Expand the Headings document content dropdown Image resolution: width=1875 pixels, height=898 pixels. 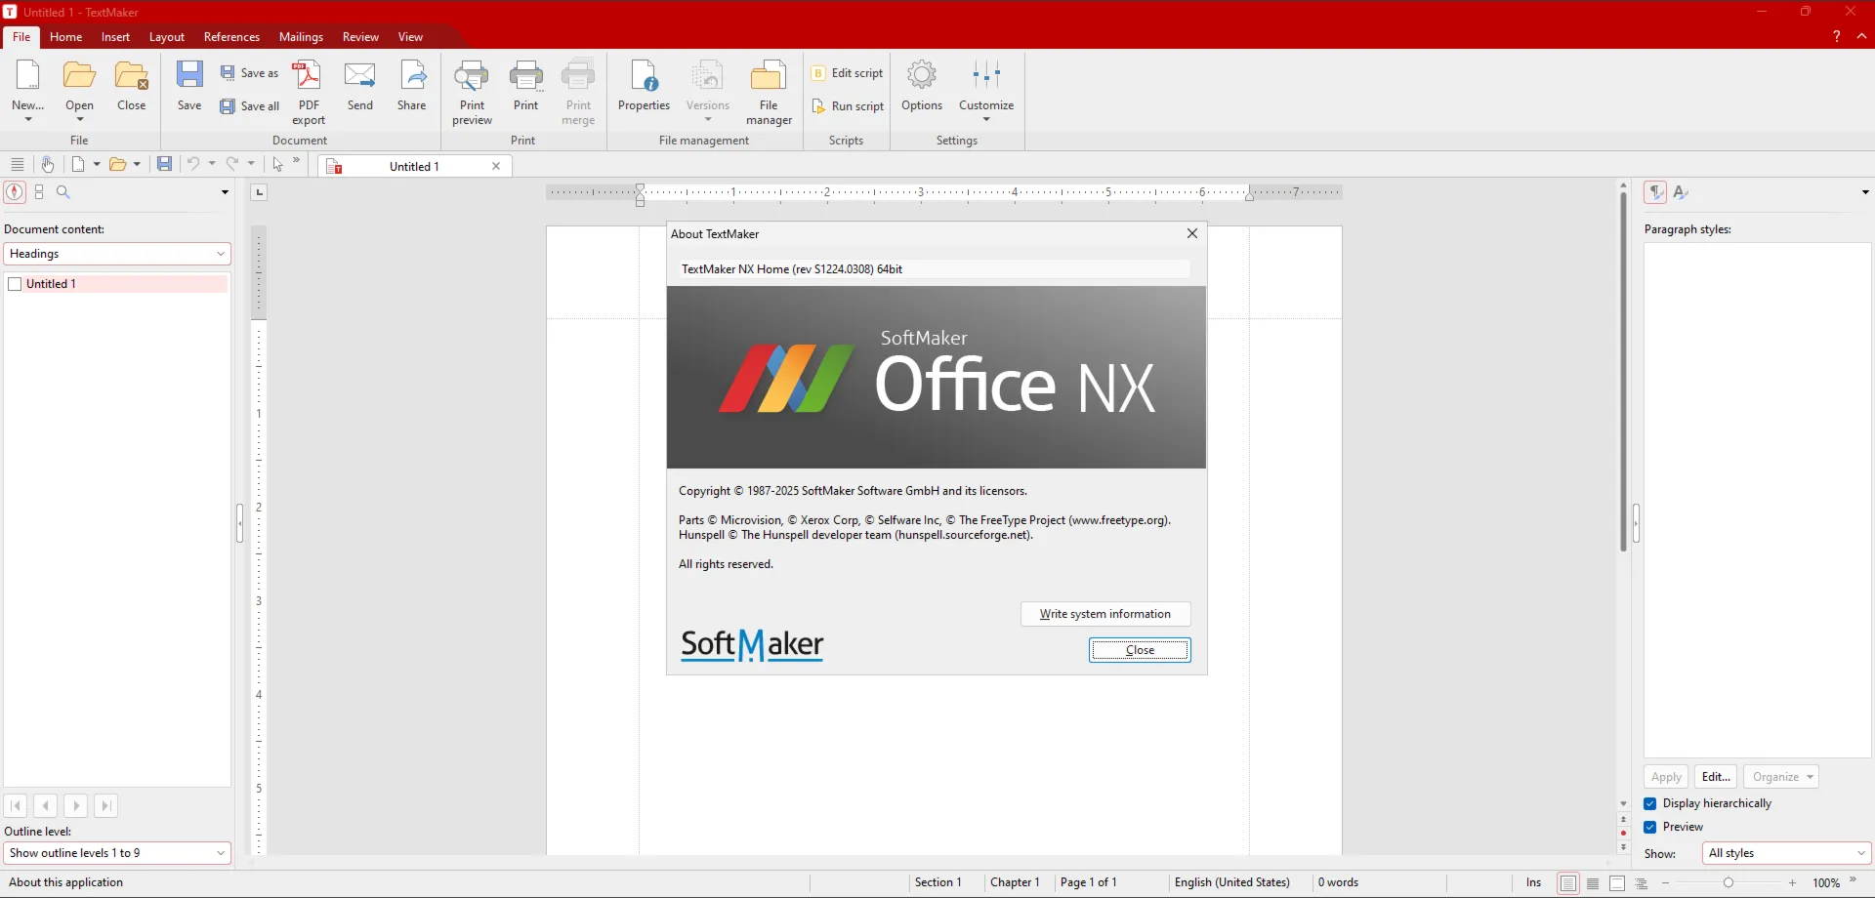pos(117,254)
